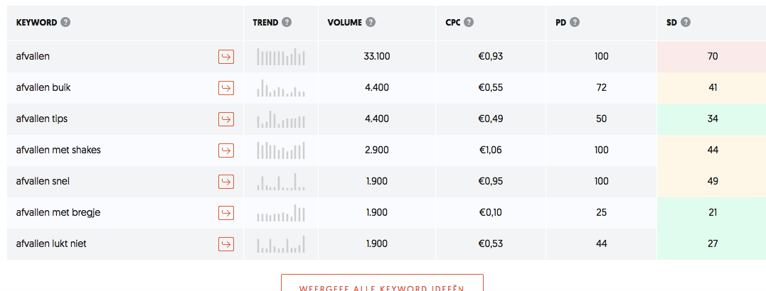Click the arrow icon for afvallen snel
This screenshot has height=291, width=766.
[225, 181]
